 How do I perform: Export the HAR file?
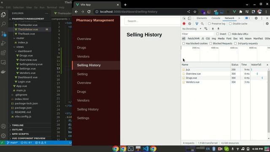click(x=218, y=29)
